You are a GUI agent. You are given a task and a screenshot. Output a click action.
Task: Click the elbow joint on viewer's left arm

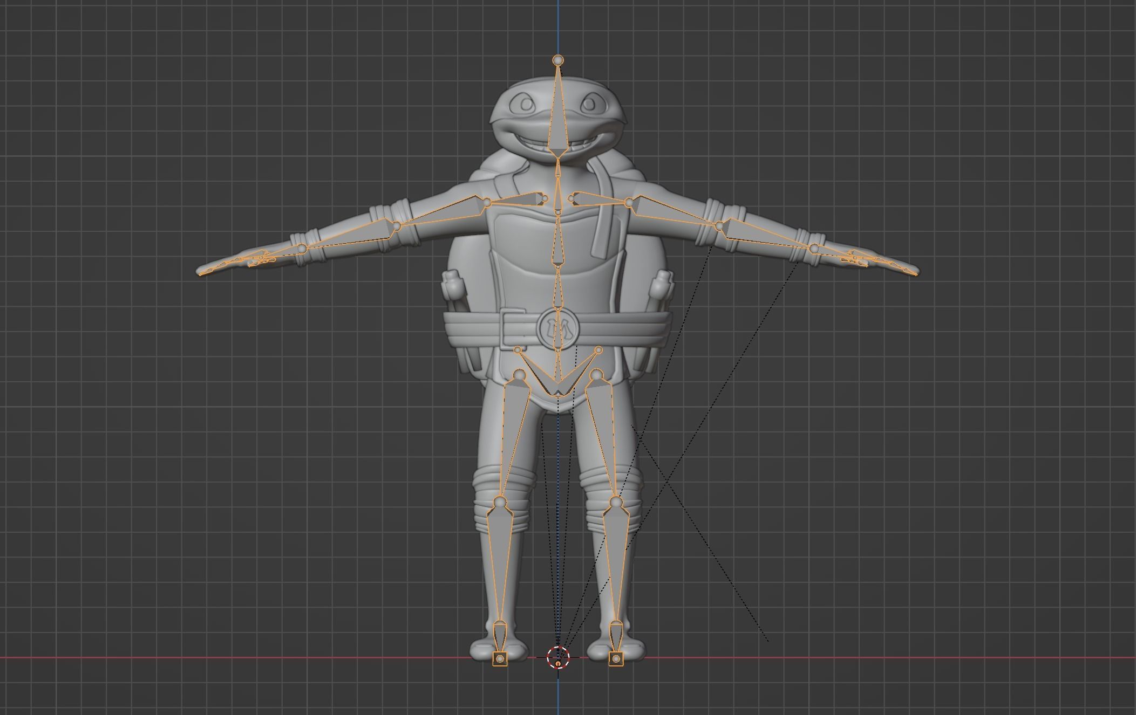point(397,225)
